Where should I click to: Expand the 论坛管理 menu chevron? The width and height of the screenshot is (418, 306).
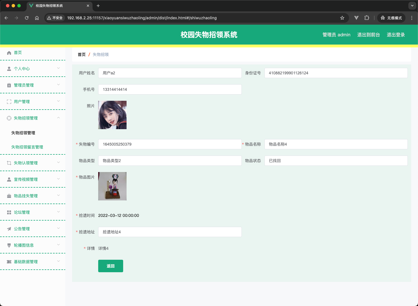(58, 212)
